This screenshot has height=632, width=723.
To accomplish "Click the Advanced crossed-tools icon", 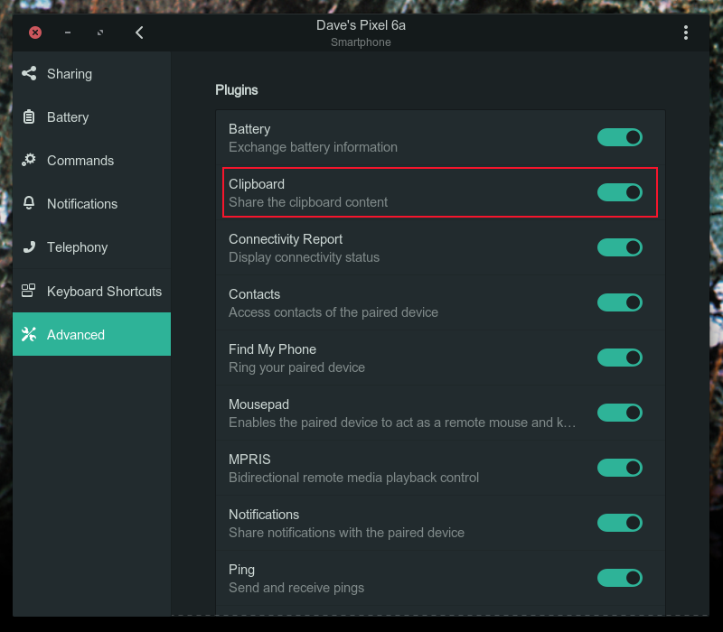I will coord(28,333).
